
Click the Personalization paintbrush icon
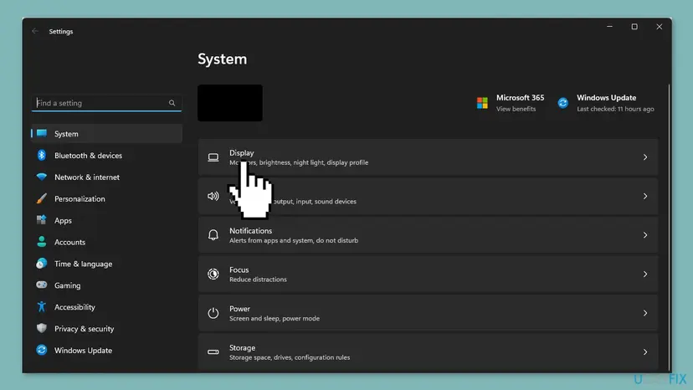(42, 198)
